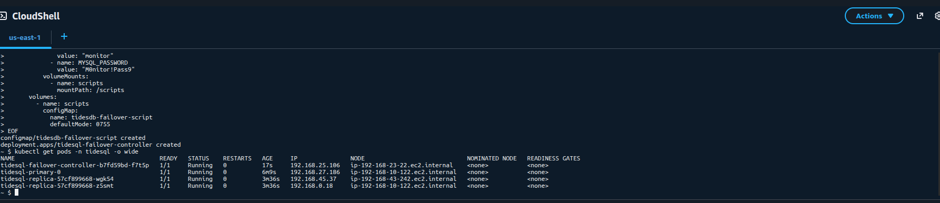
Task: Click the IP address 192.168.45.37
Action: (313, 179)
